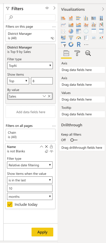Viewport: 106px width, 243px height.
Task: Select the globe map visual
Action: [86, 31]
